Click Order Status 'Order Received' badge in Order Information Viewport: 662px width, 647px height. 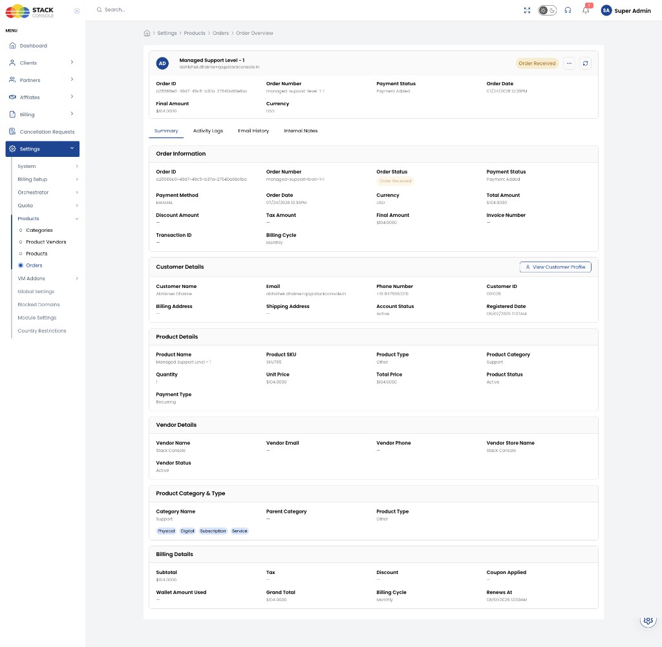[x=395, y=181]
